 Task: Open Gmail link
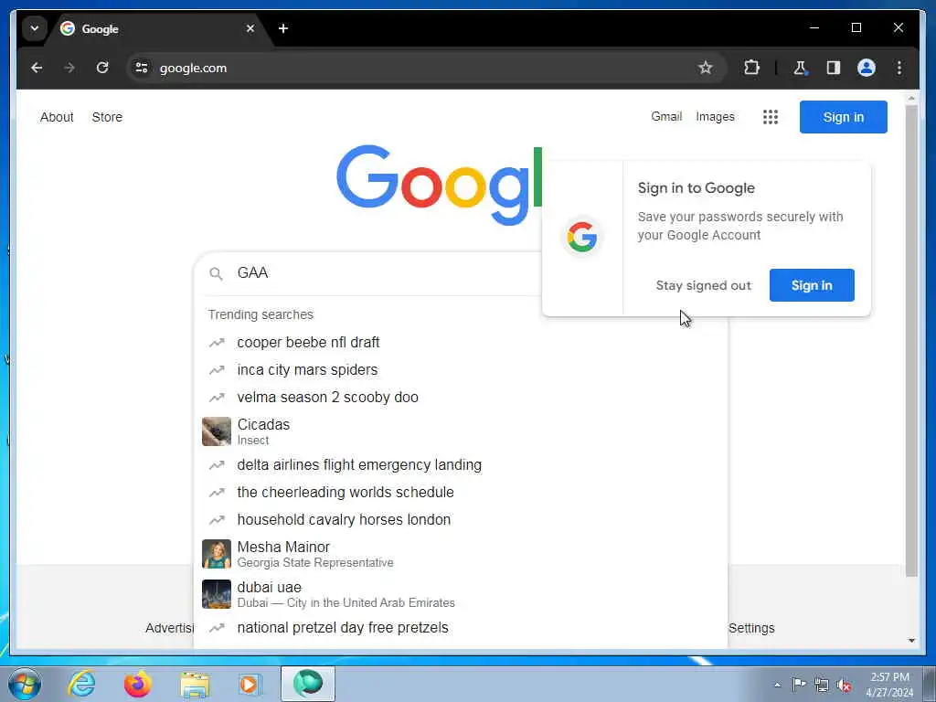click(x=666, y=117)
